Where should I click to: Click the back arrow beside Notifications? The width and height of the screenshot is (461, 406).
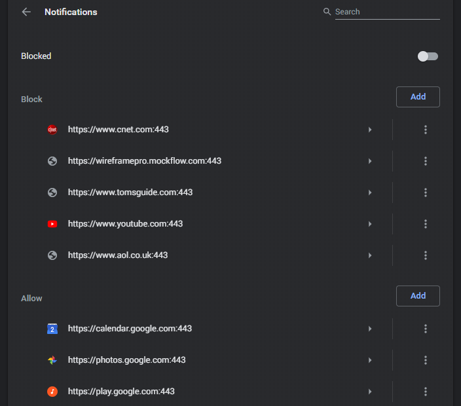click(x=26, y=12)
